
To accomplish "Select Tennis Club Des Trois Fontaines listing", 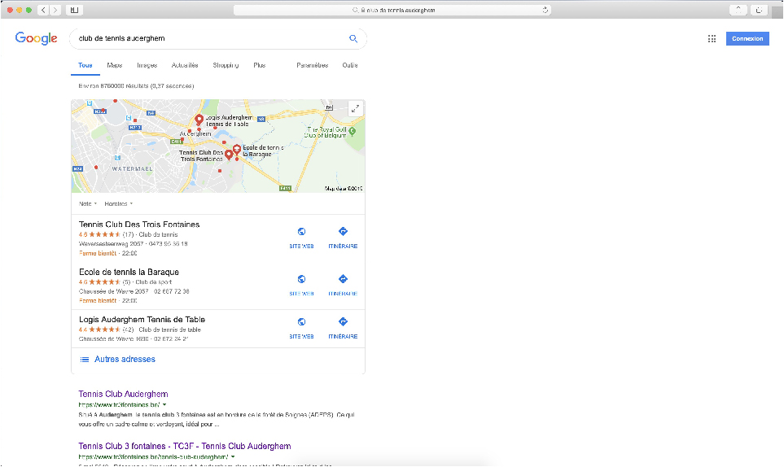I will [x=139, y=225].
